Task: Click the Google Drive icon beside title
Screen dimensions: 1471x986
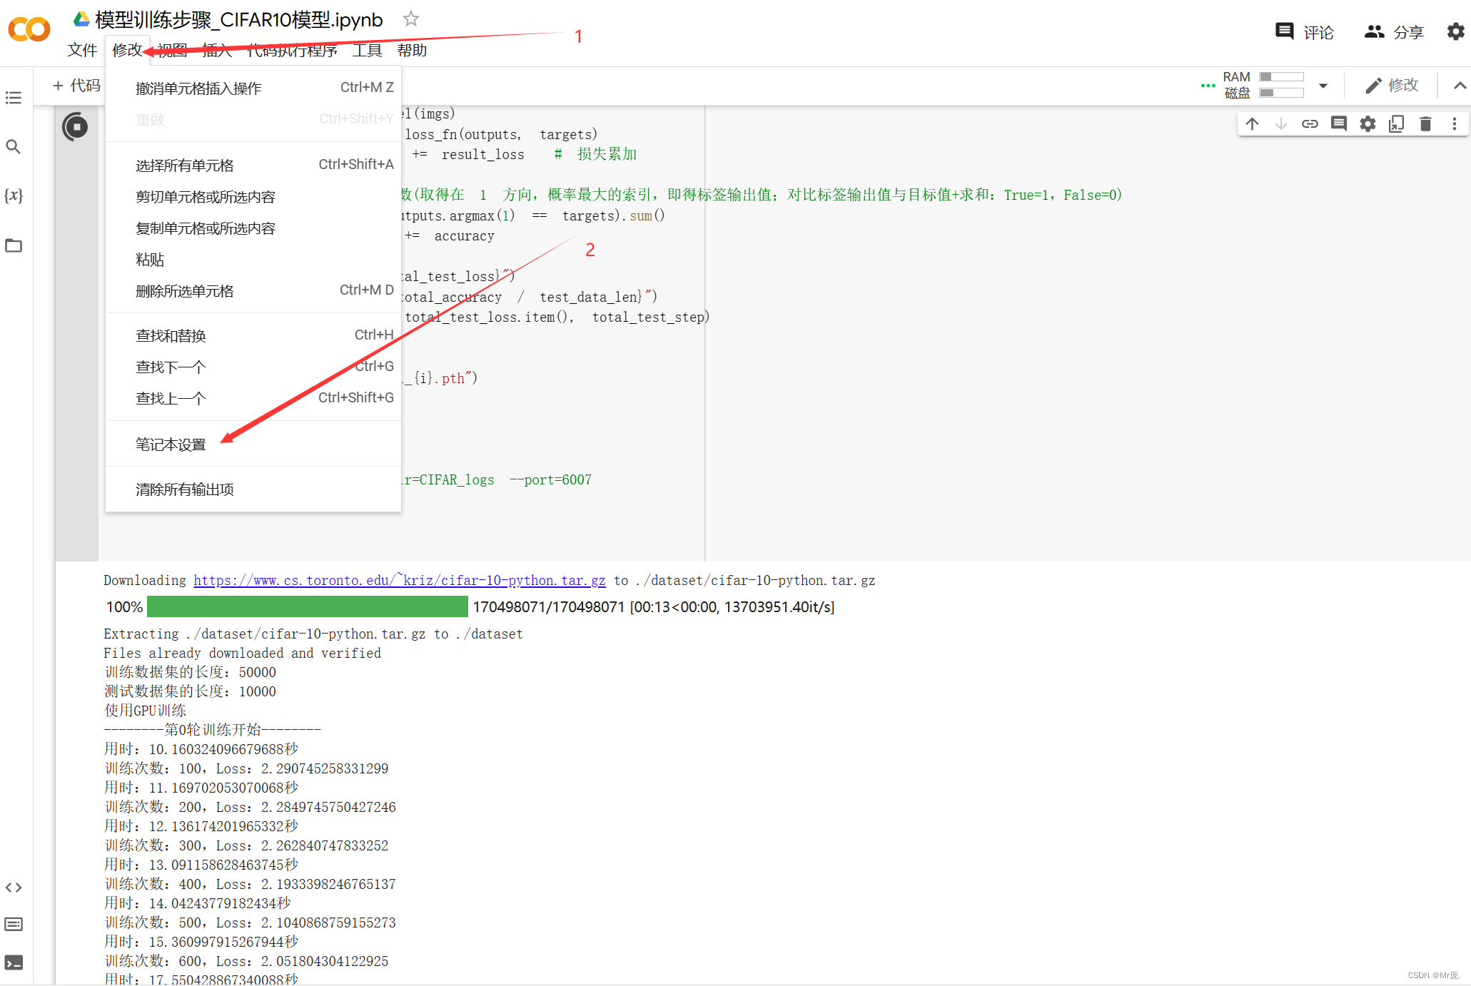Action: tap(82, 19)
